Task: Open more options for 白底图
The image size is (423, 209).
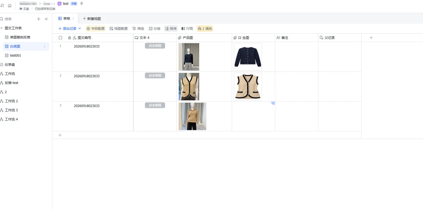Action: click(45, 47)
